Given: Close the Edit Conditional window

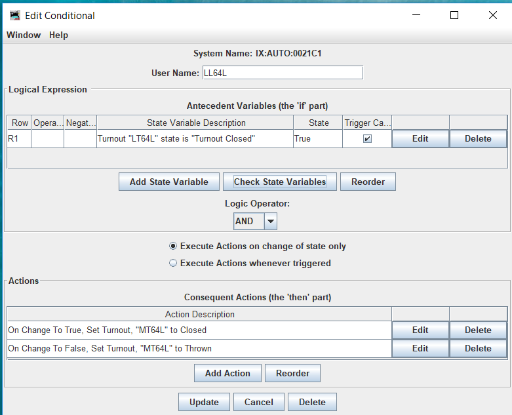Looking at the screenshot, I should (x=493, y=15).
